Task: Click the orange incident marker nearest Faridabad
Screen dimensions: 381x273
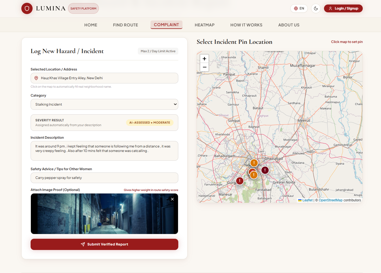Action: coord(254,175)
